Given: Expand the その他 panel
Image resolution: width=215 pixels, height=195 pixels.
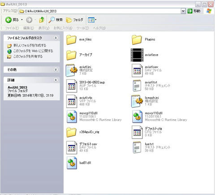Looking at the screenshot, I should click(56, 69).
